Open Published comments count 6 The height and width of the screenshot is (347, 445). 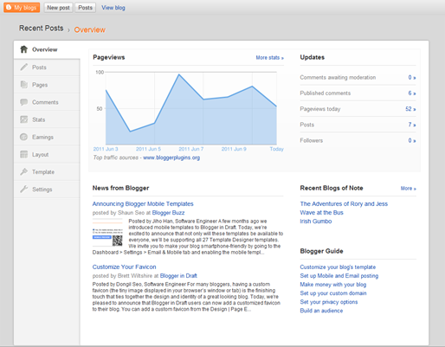coord(411,93)
